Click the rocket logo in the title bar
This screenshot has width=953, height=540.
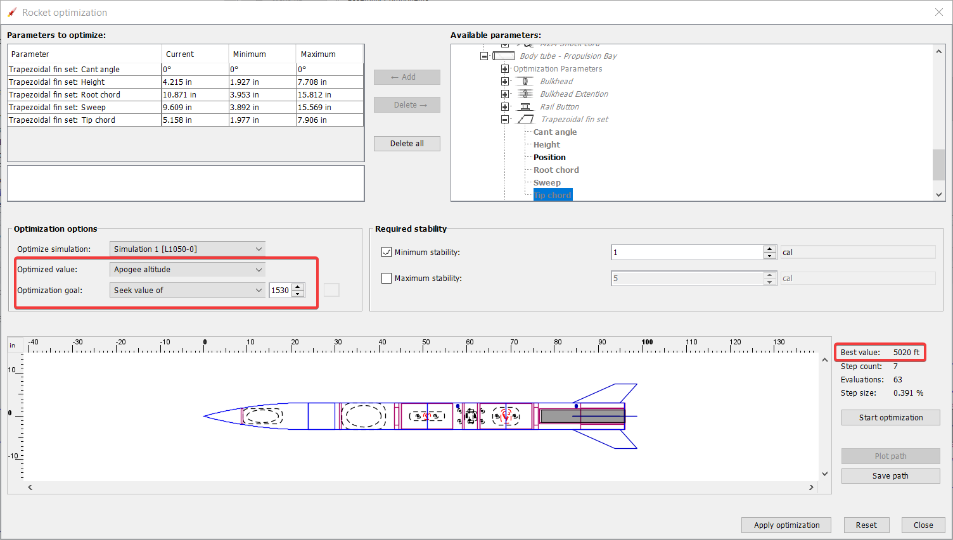click(x=11, y=11)
